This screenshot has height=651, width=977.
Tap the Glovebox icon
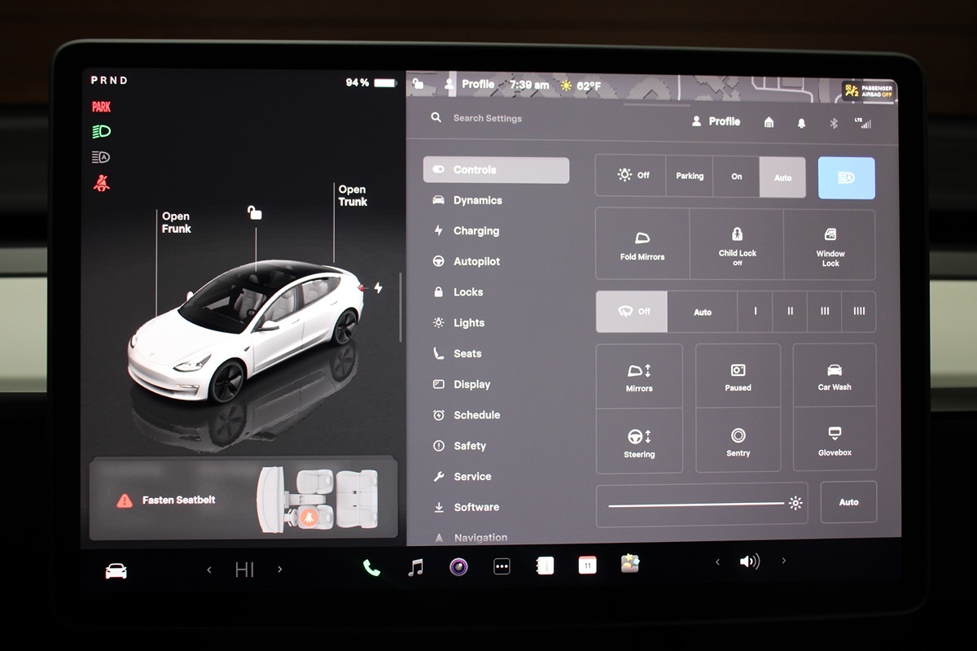click(x=835, y=439)
